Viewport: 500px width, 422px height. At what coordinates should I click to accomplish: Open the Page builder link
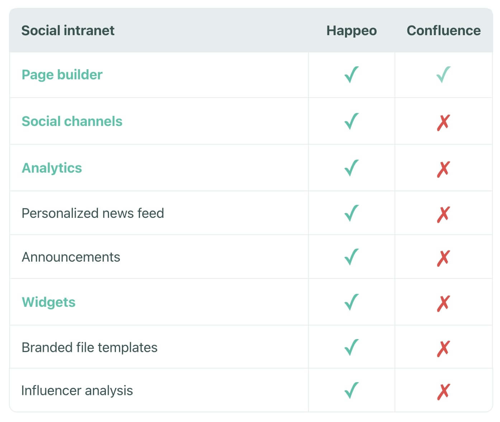[x=62, y=75]
